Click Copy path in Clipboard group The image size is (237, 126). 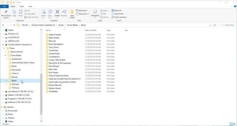pos(30,14)
